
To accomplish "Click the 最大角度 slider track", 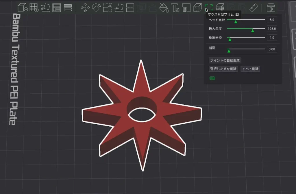I will 246,29.
